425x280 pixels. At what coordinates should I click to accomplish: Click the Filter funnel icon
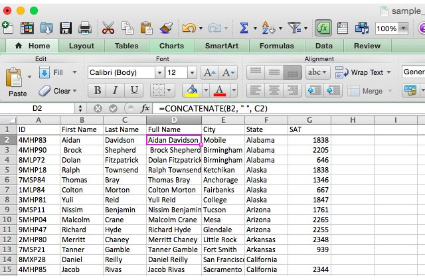tap(294, 28)
